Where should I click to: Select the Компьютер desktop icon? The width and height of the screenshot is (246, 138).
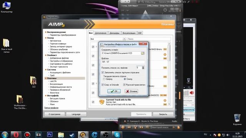click(7, 7)
